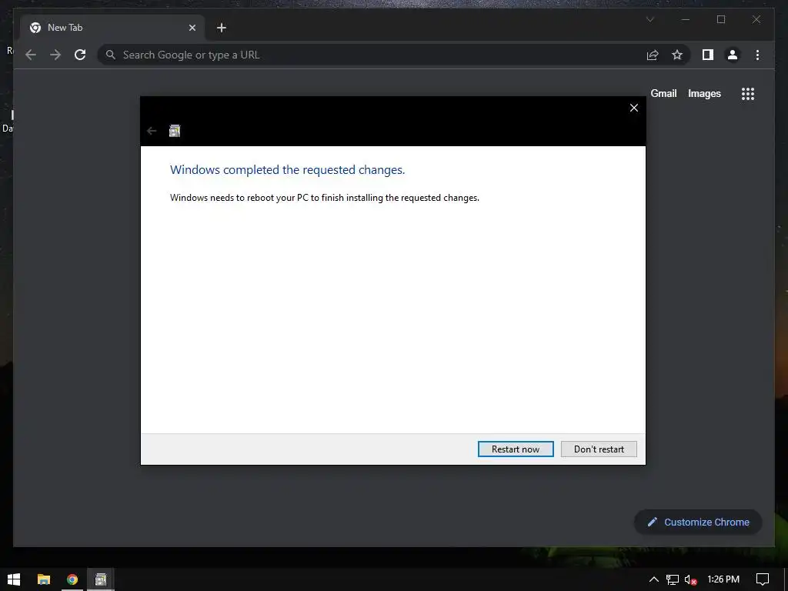The width and height of the screenshot is (788, 591).
Task: Show hidden system tray icons
Action: pyautogui.click(x=653, y=579)
